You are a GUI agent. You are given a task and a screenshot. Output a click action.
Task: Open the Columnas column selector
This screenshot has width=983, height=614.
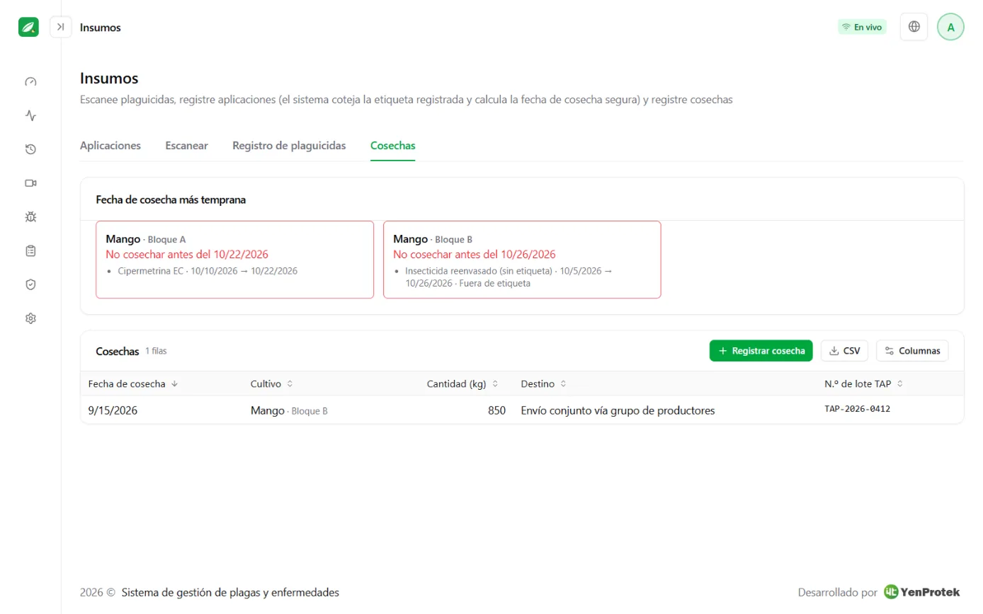click(x=912, y=351)
